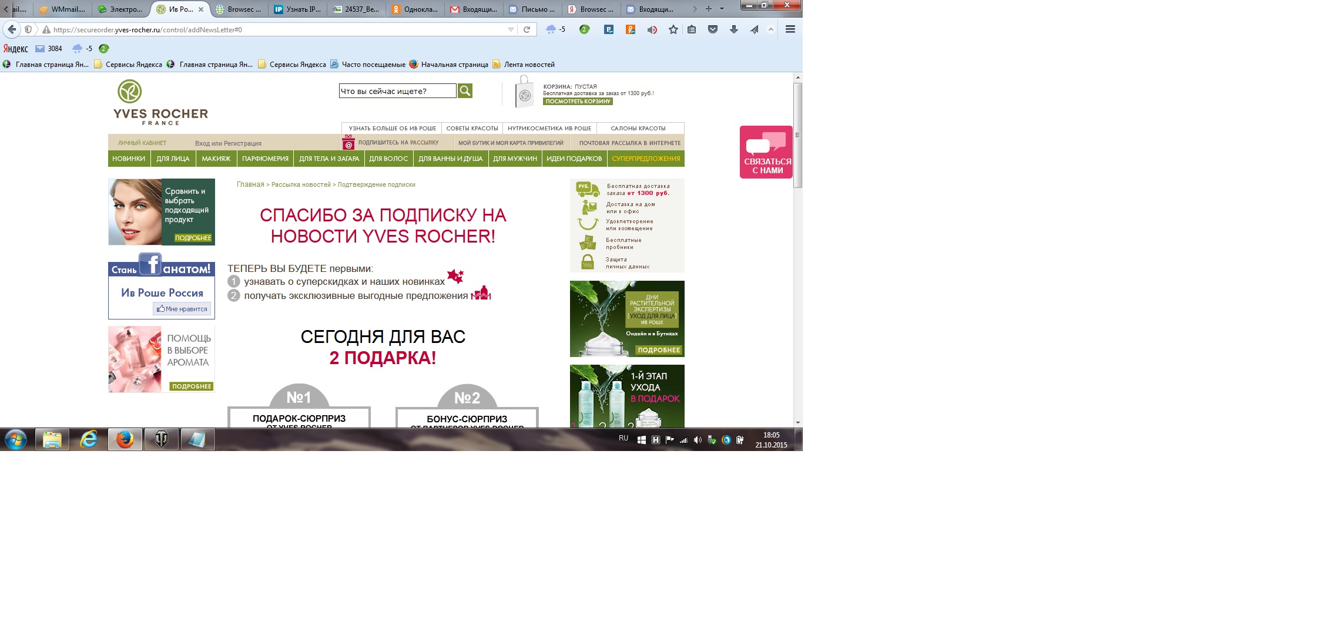Click the Яндекс logo in the toolbar

point(16,49)
